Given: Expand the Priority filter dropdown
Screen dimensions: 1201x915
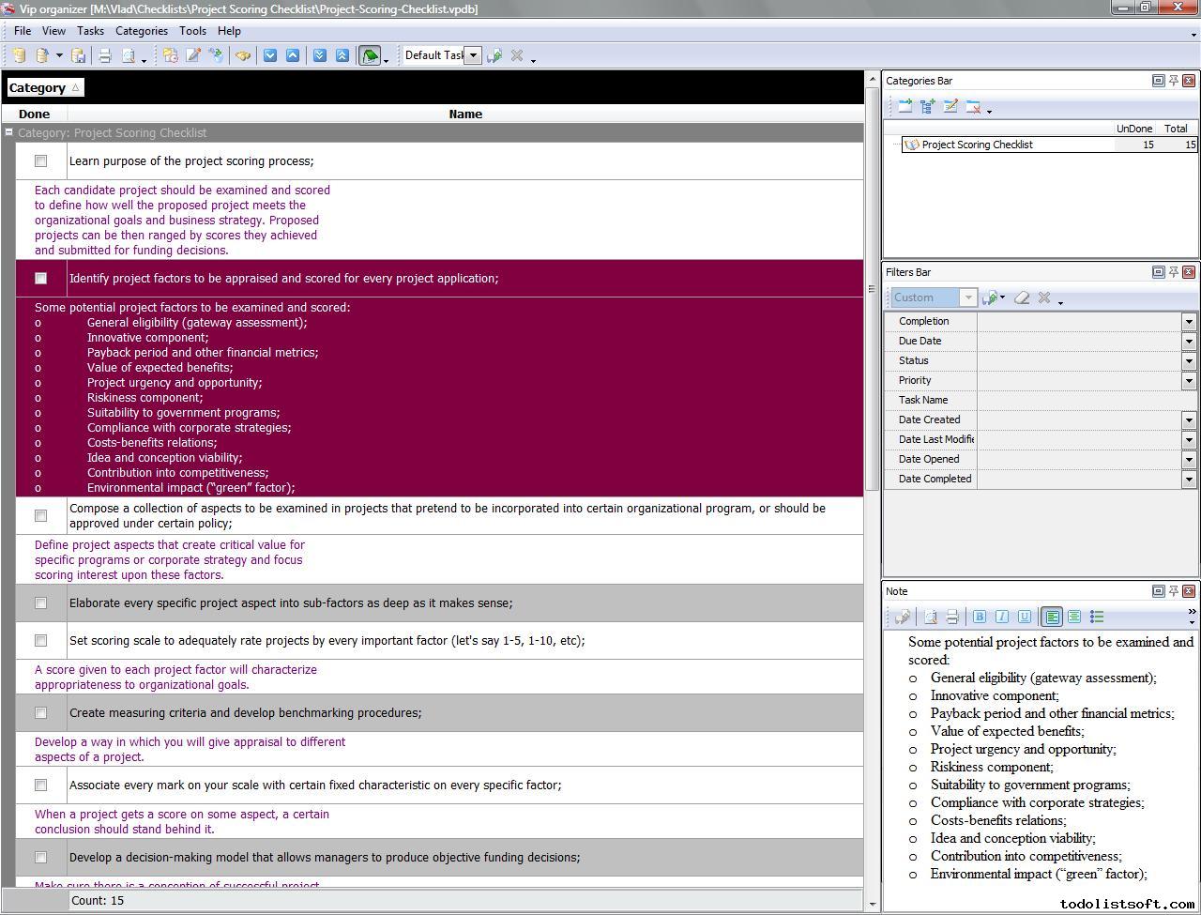Looking at the screenshot, I should [x=1189, y=381].
